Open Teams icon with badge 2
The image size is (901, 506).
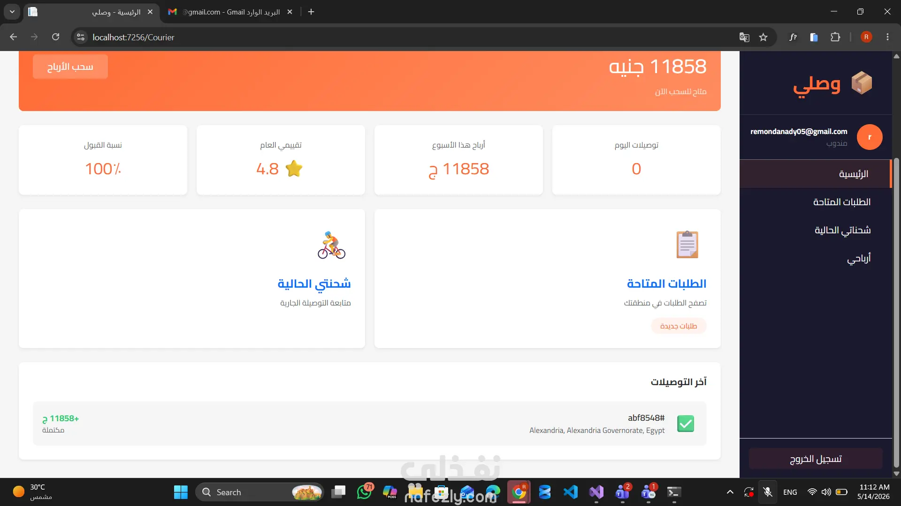click(x=623, y=492)
